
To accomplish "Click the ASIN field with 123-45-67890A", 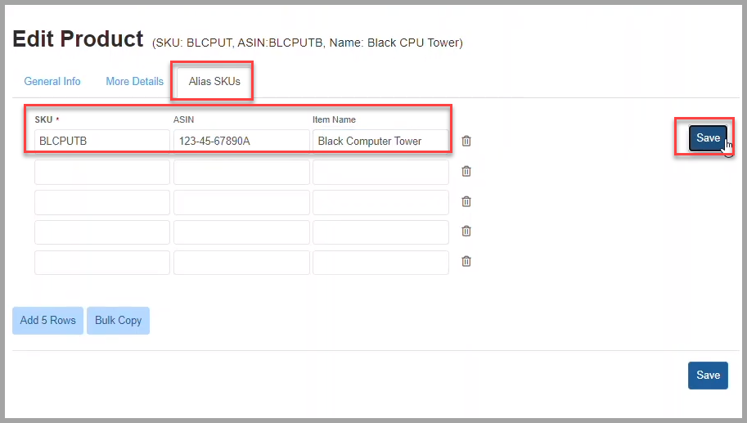I will pos(241,141).
